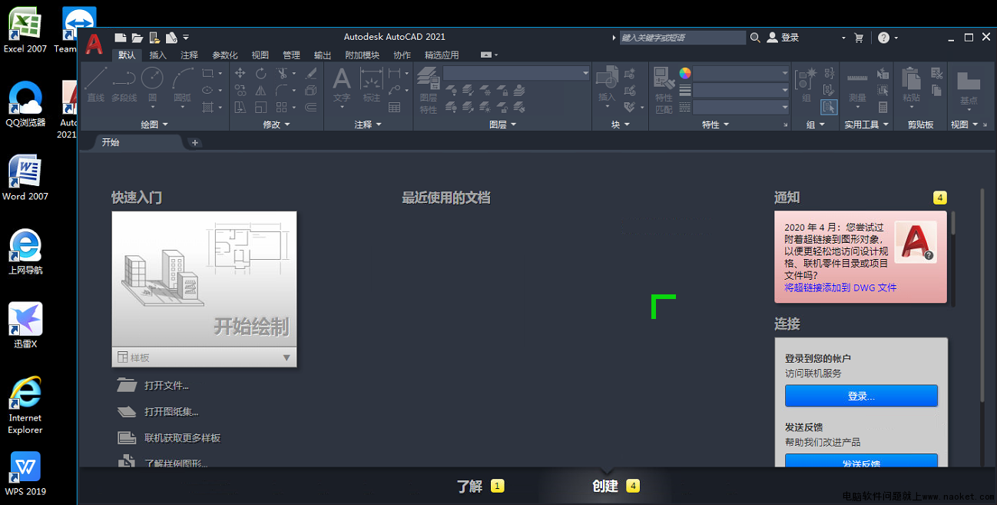Screen dimensions: 997x505
Task: Insert a Table from Annotation panel
Action: pyautogui.click(x=394, y=108)
